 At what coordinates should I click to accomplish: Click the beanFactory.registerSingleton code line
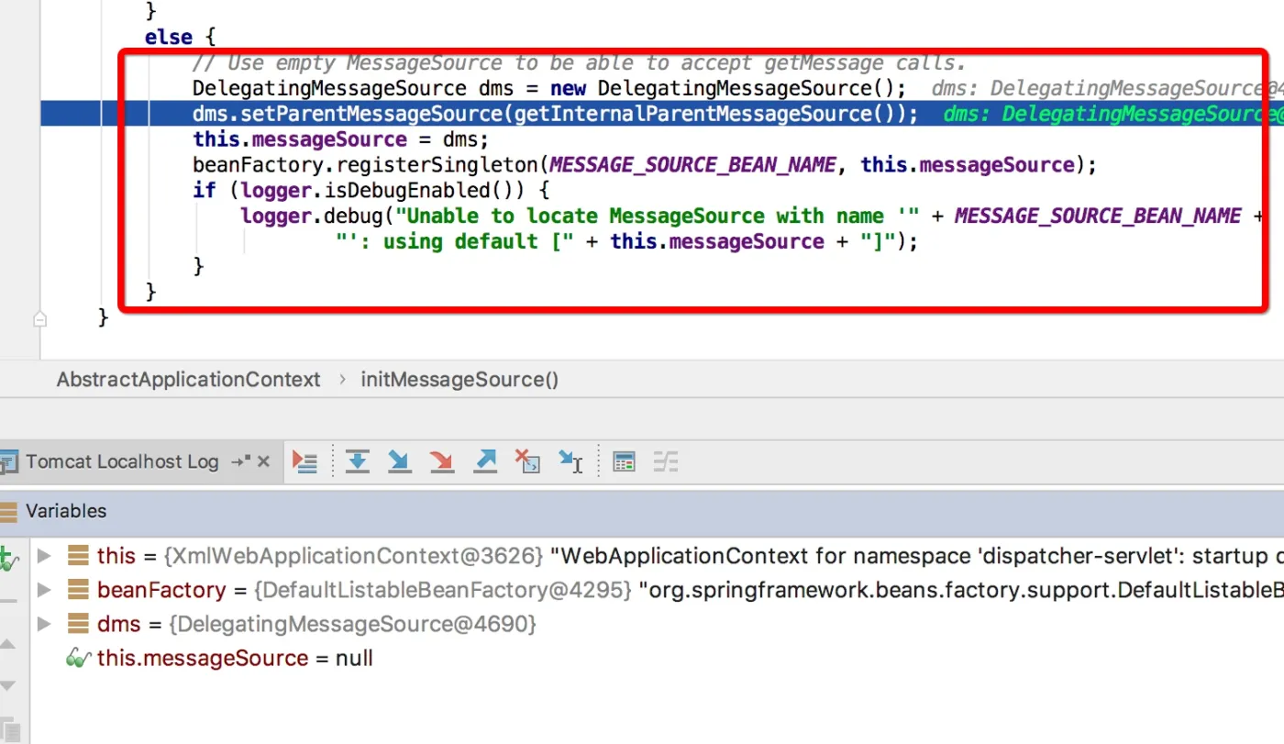645,165
